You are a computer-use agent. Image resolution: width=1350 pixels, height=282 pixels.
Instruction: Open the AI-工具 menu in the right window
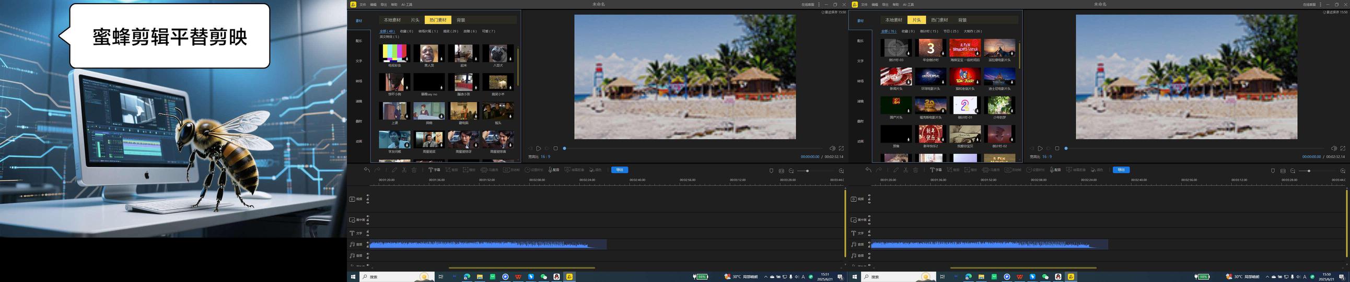908,5
